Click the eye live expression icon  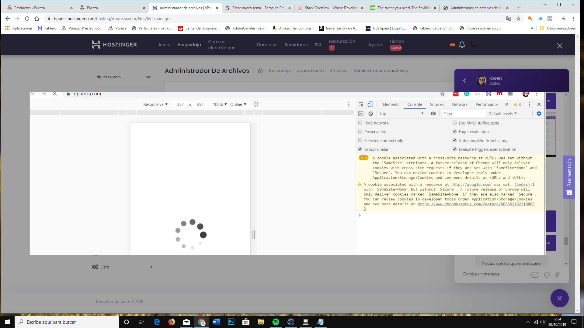click(x=433, y=114)
